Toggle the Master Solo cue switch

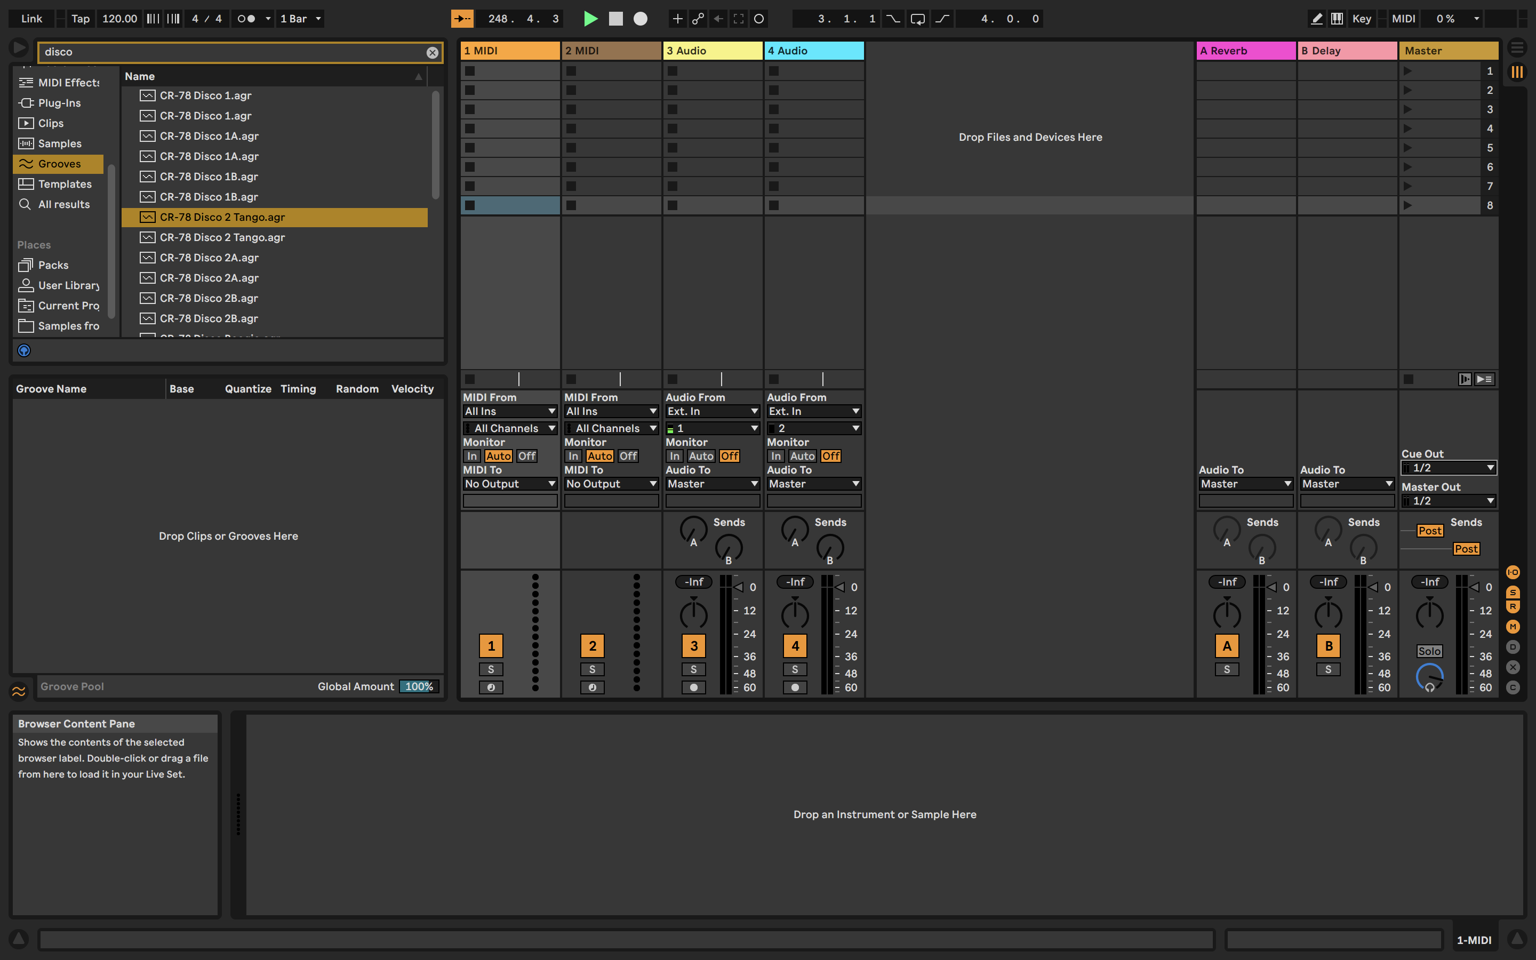click(x=1429, y=651)
